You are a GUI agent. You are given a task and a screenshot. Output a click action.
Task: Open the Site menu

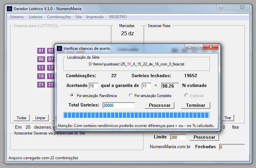pyautogui.click(x=78, y=17)
